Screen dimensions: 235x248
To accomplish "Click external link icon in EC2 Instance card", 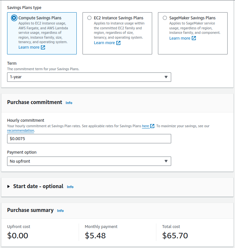I will pos(118,43).
